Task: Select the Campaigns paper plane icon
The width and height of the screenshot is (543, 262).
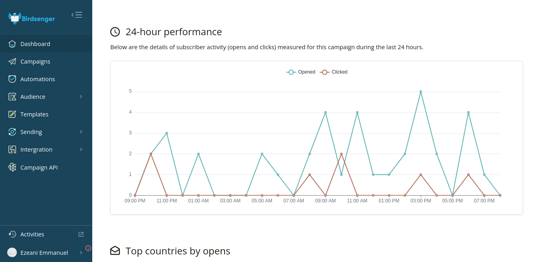Action: pos(12,61)
